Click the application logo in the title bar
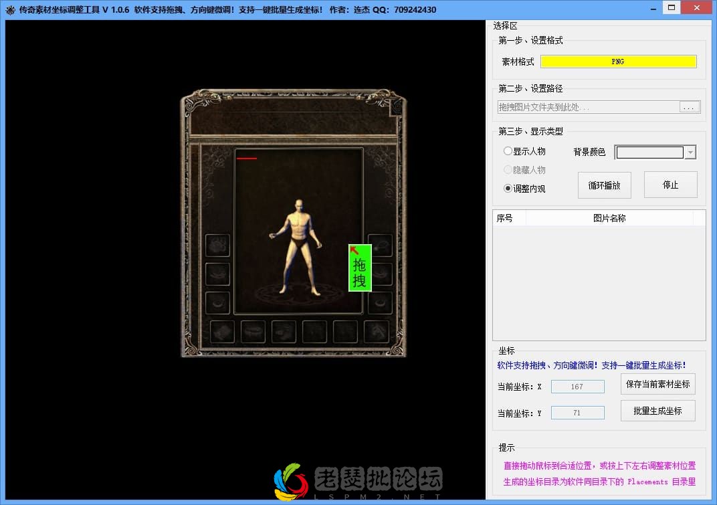This screenshot has height=505, width=717. [x=9, y=9]
